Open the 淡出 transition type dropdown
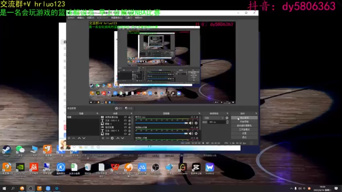 coord(213,118)
